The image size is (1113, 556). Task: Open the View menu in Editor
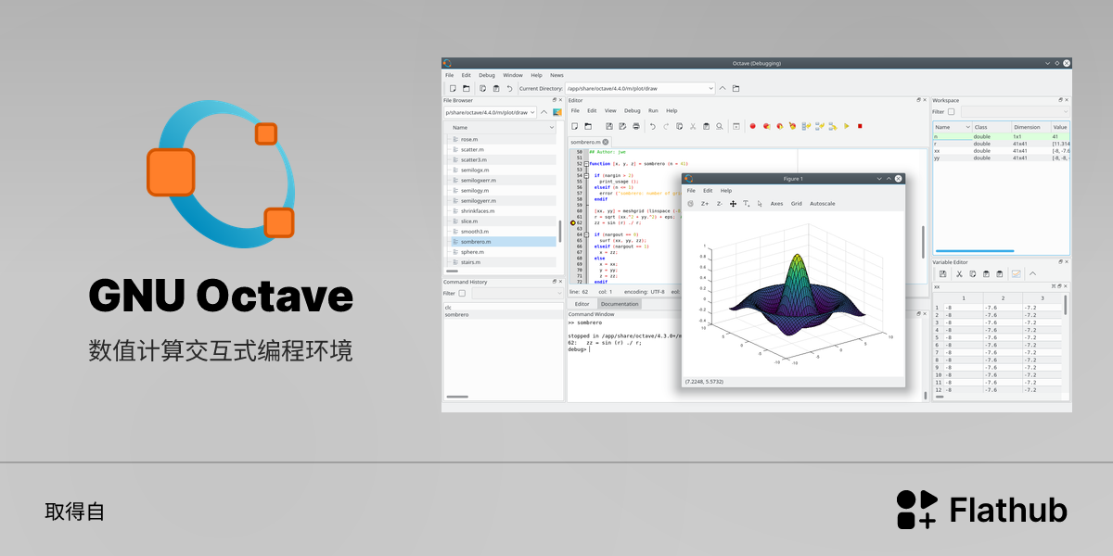pos(610,110)
